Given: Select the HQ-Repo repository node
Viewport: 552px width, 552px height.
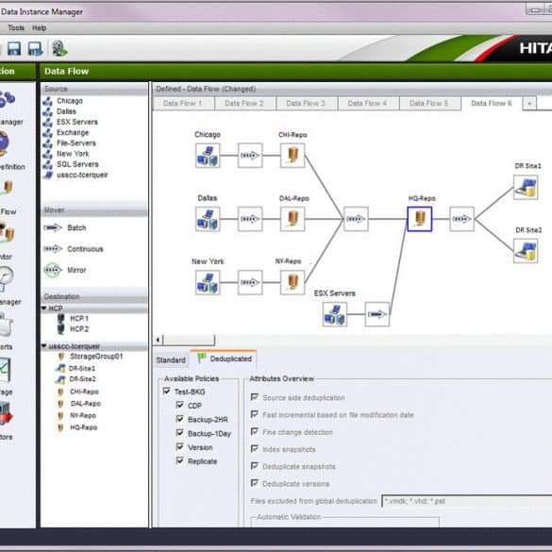Looking at the screenshot, I should (420, 219).
